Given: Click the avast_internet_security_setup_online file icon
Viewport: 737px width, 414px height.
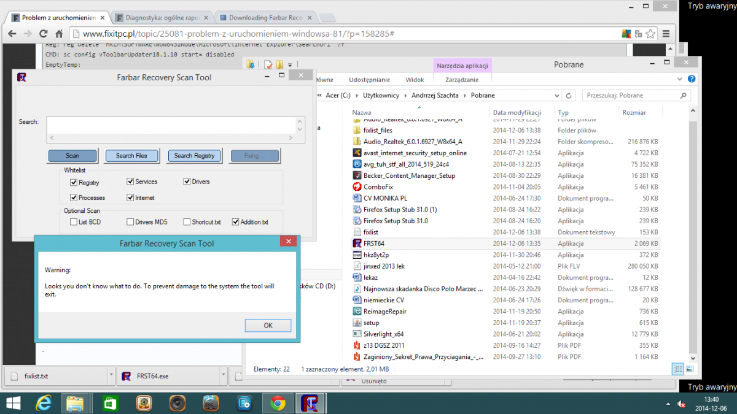Looking at the screenshot, I should [x=357, y=153].
